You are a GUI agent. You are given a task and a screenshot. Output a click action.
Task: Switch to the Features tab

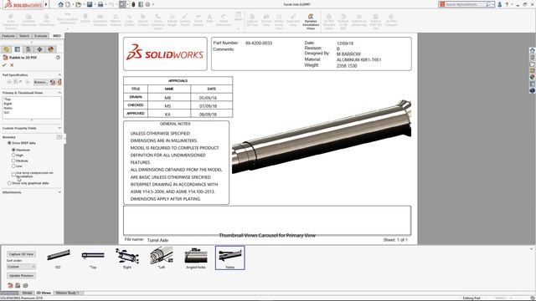pyautogui.click(x=8, y=36)
